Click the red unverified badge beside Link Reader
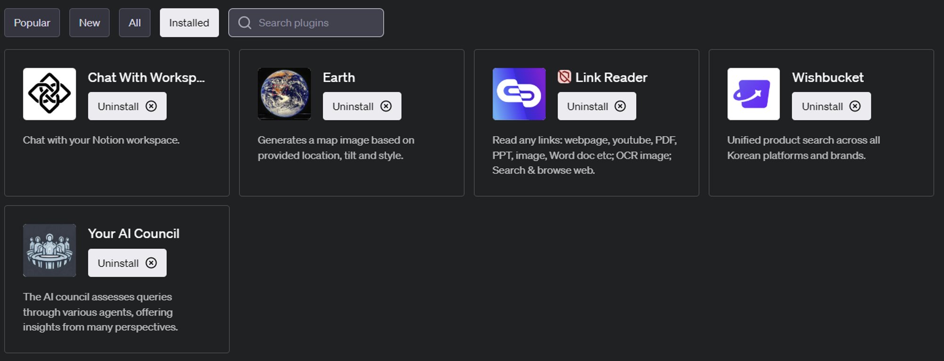Viewport: 944px width, 361px height. coord(564,77)
